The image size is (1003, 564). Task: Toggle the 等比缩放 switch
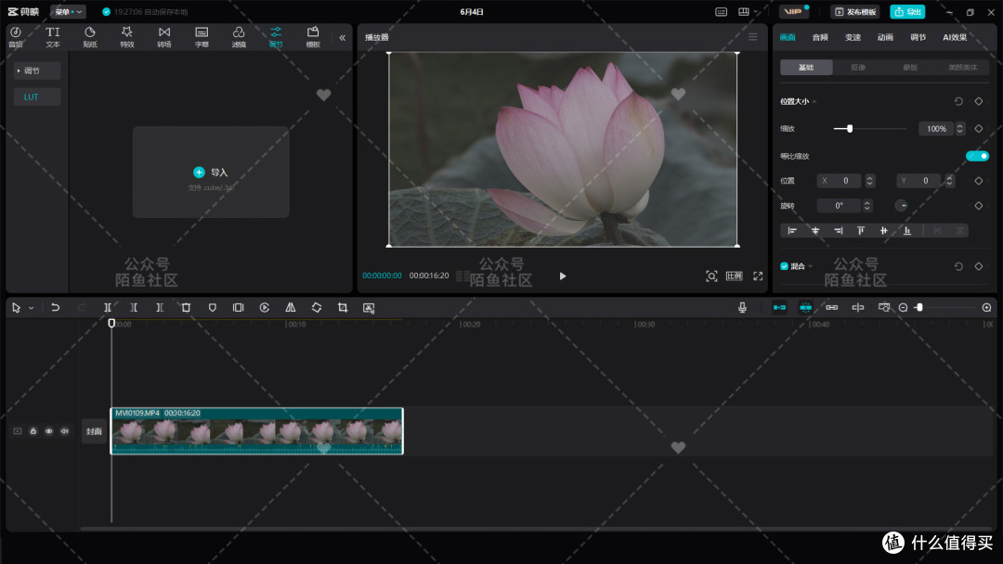click(977, 156)
